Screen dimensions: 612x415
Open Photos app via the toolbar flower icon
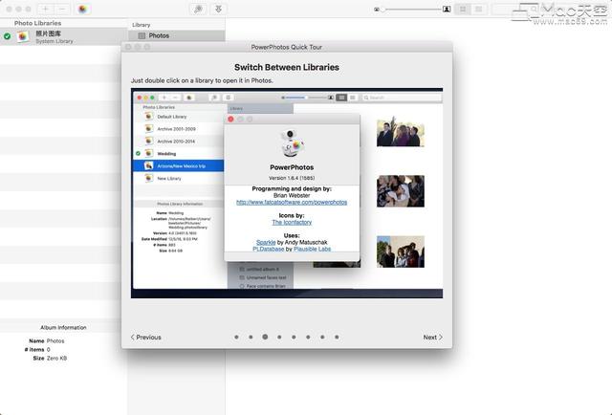tap(82, 9)
